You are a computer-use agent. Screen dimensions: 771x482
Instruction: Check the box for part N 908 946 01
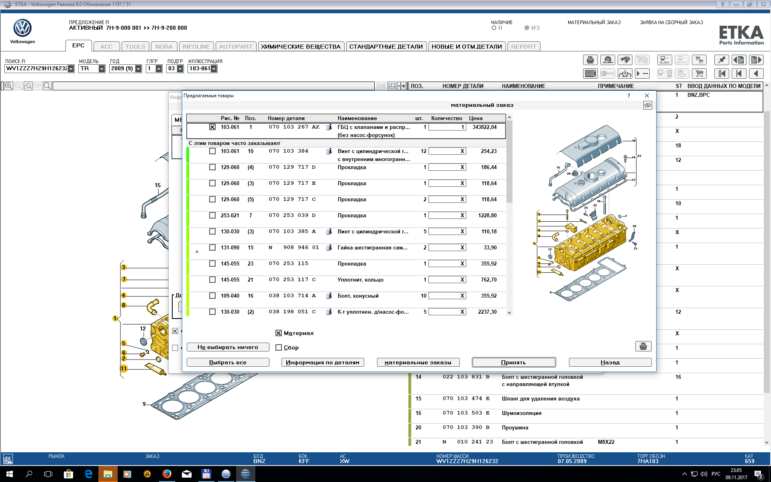[212, 247]
